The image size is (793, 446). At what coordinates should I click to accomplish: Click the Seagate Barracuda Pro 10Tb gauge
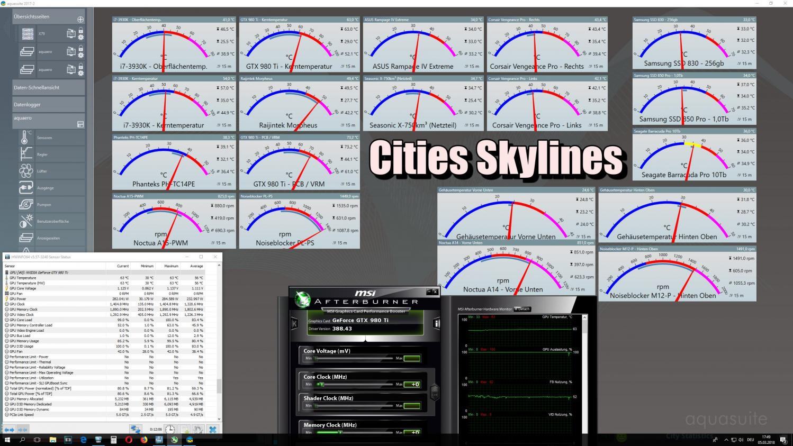coord(694,154)
